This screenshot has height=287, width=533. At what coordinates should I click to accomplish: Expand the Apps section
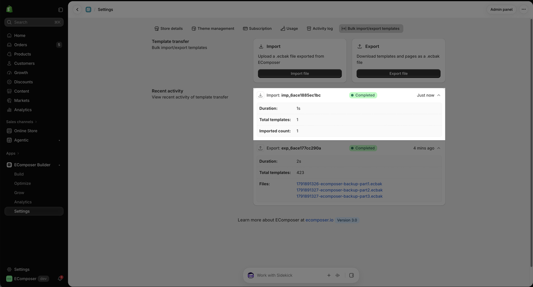pos(12,153)
